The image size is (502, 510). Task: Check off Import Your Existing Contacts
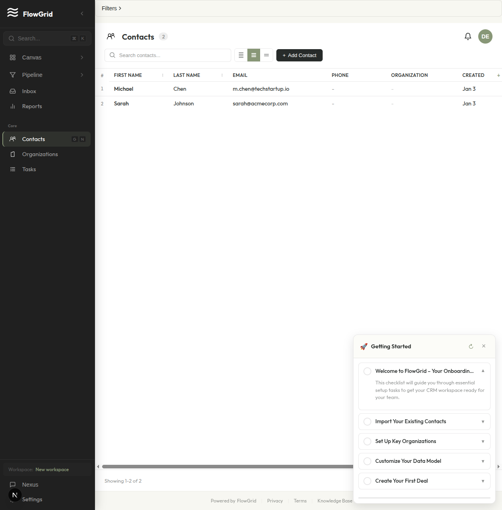pos(367,422)
